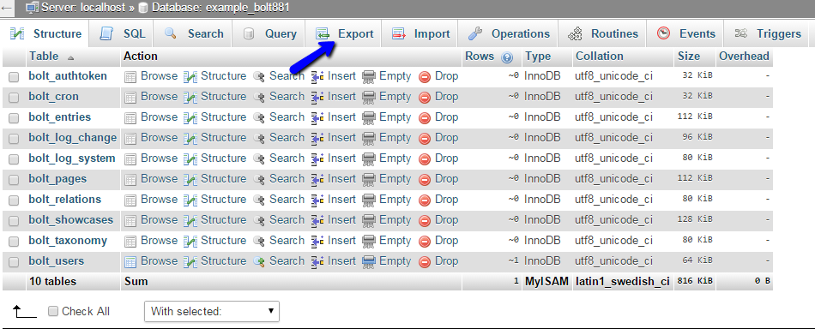
Task: Click the latin1_swedish_ci sum collation
Action: click(x=623, y=282)
